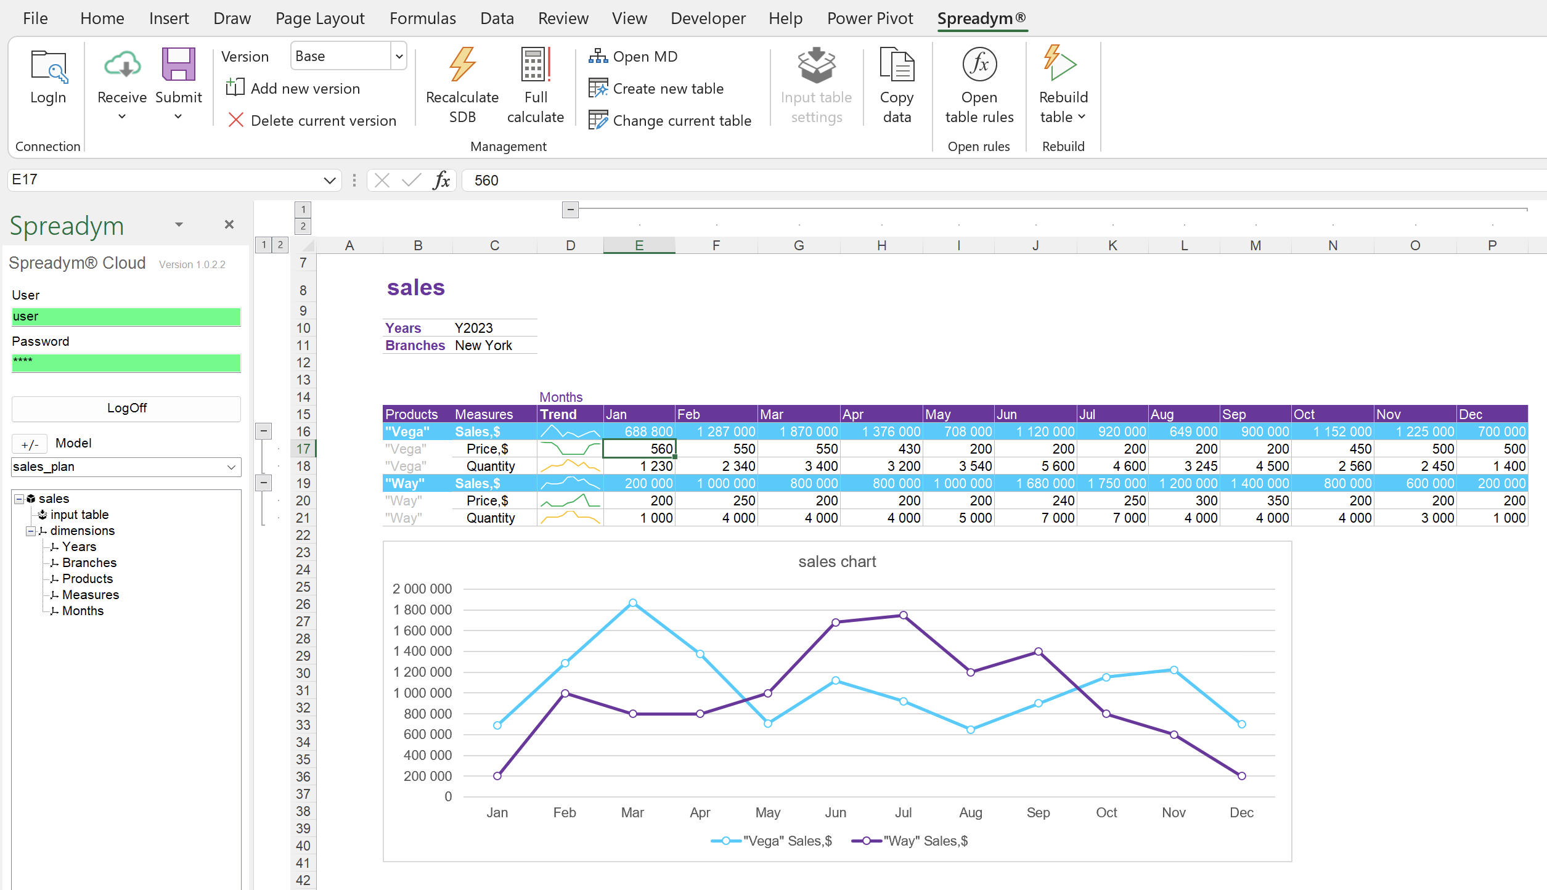Viewport: 1547px width, 890px height.
Task: Collapse the sales node in model tree
Action: point(18,499)
